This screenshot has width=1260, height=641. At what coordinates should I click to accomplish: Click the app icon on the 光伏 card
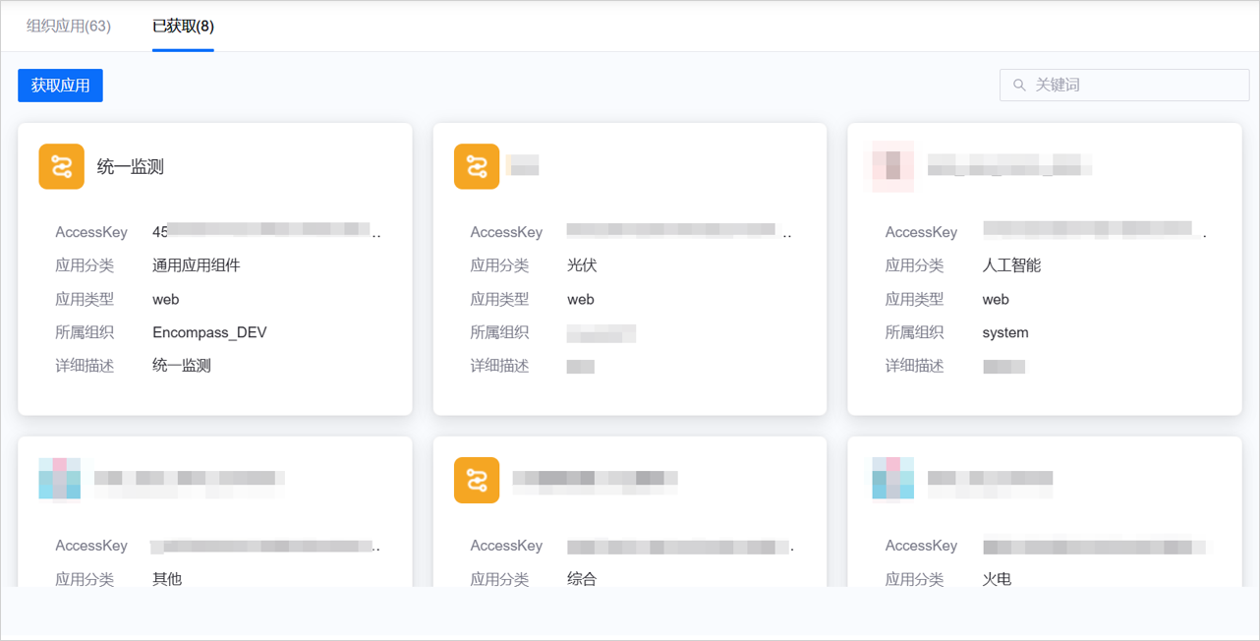pyautogui.click(x=477, y=167)
